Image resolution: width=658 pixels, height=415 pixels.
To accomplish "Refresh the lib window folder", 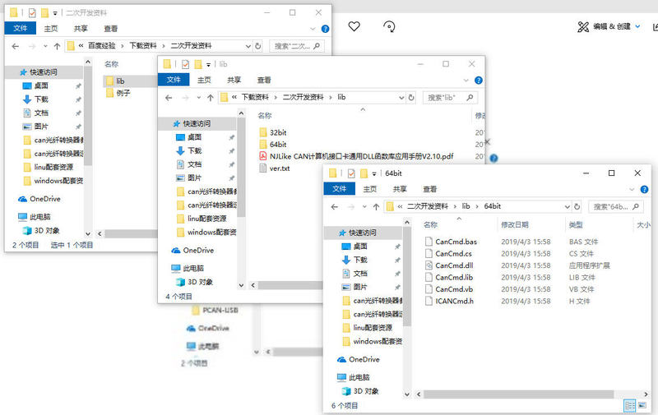I will click(x=411, y=98).
